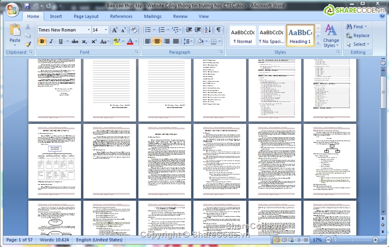Align text to the right

coord(167,41)
